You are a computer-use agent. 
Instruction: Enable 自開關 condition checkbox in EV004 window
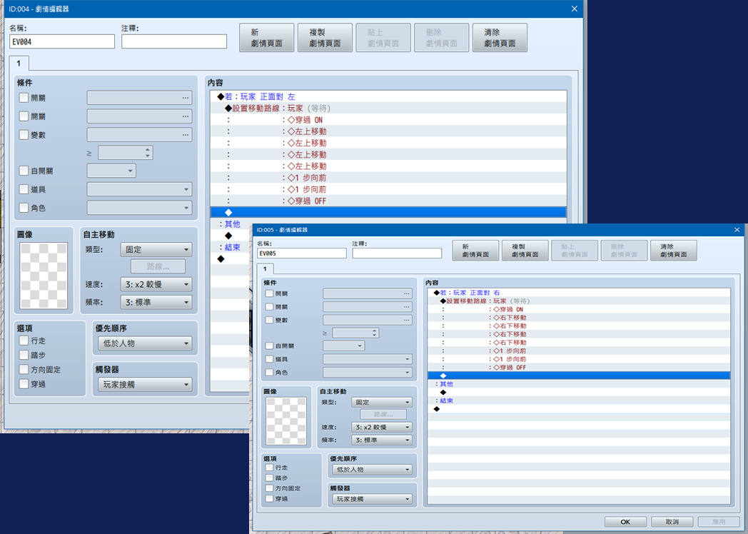[x=24, y=171]
